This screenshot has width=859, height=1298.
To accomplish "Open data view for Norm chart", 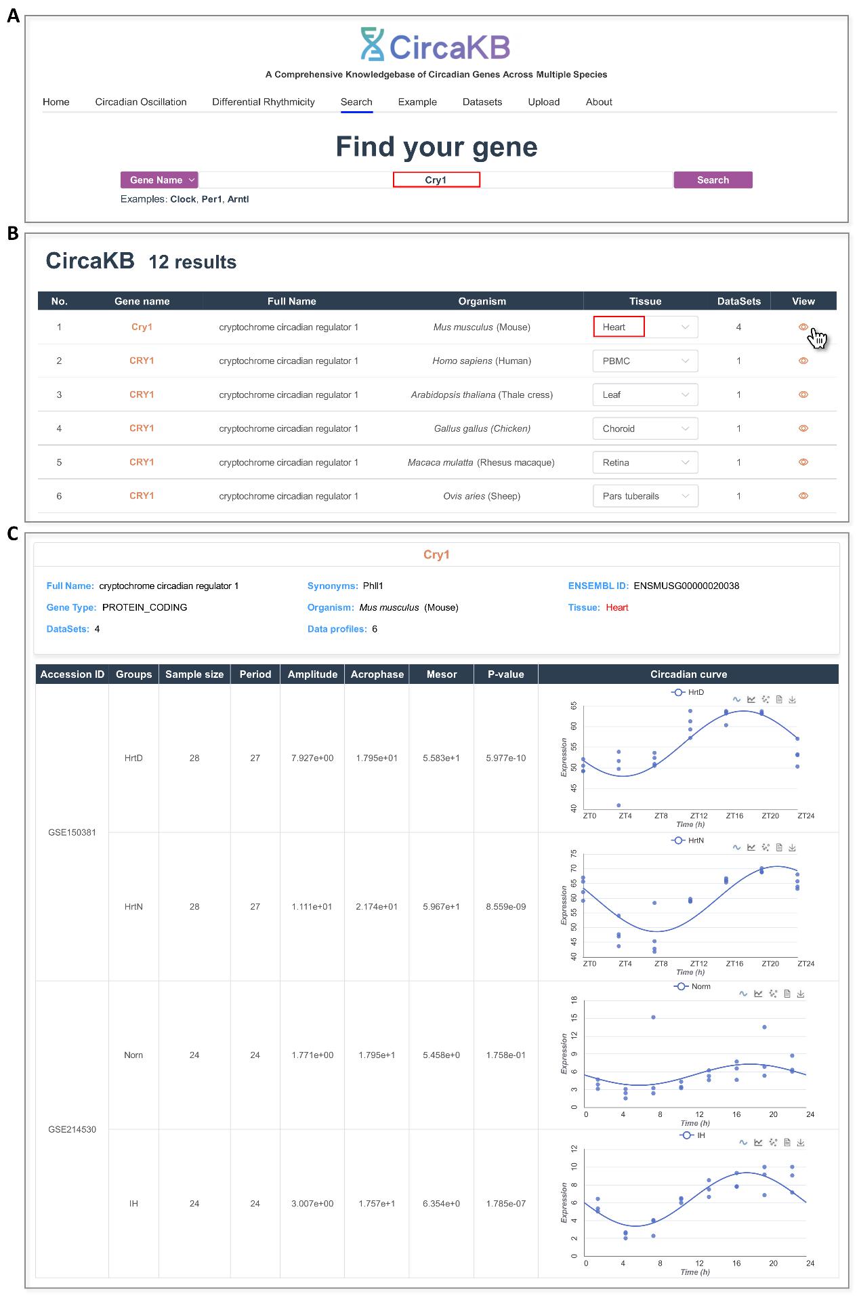I will 787,994.
